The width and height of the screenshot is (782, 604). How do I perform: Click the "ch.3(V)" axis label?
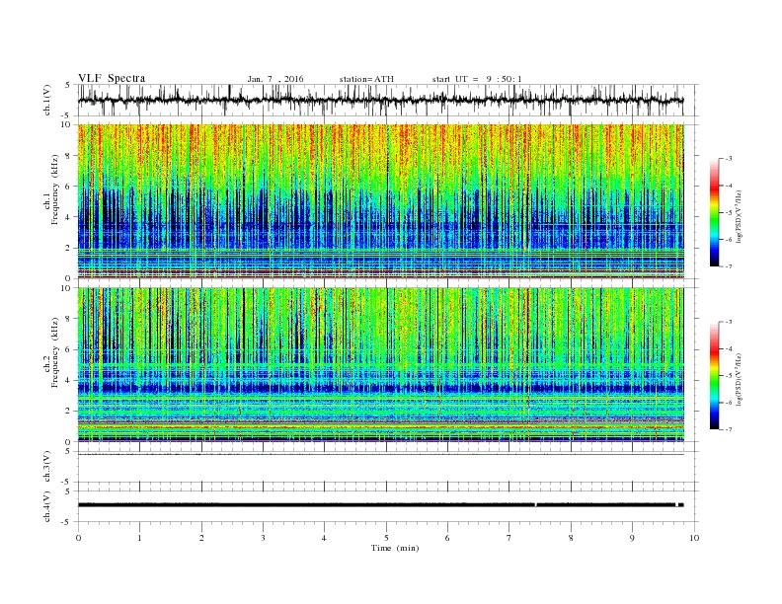pyautogui.click(x=47, y=467)
